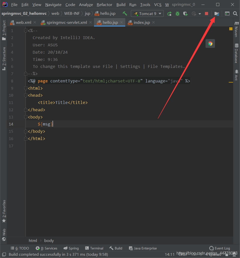Collapse the <html> tag fold on line 9
Screen dimensions: 240x258
[x=25, y=88]
